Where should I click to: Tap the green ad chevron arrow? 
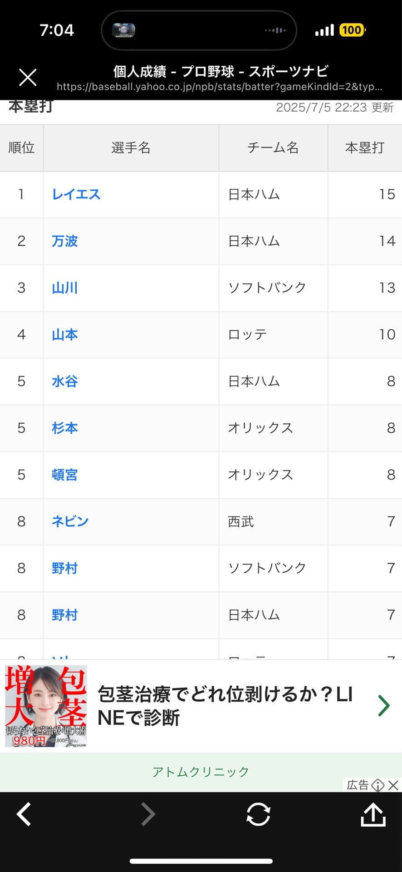pyautogui.click(x=384, y=705)
